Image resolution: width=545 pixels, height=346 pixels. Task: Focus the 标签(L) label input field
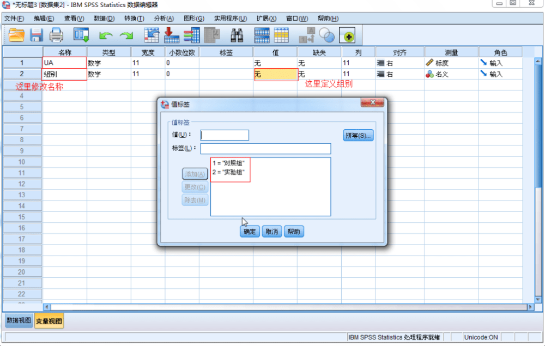(x=265, y=149)
